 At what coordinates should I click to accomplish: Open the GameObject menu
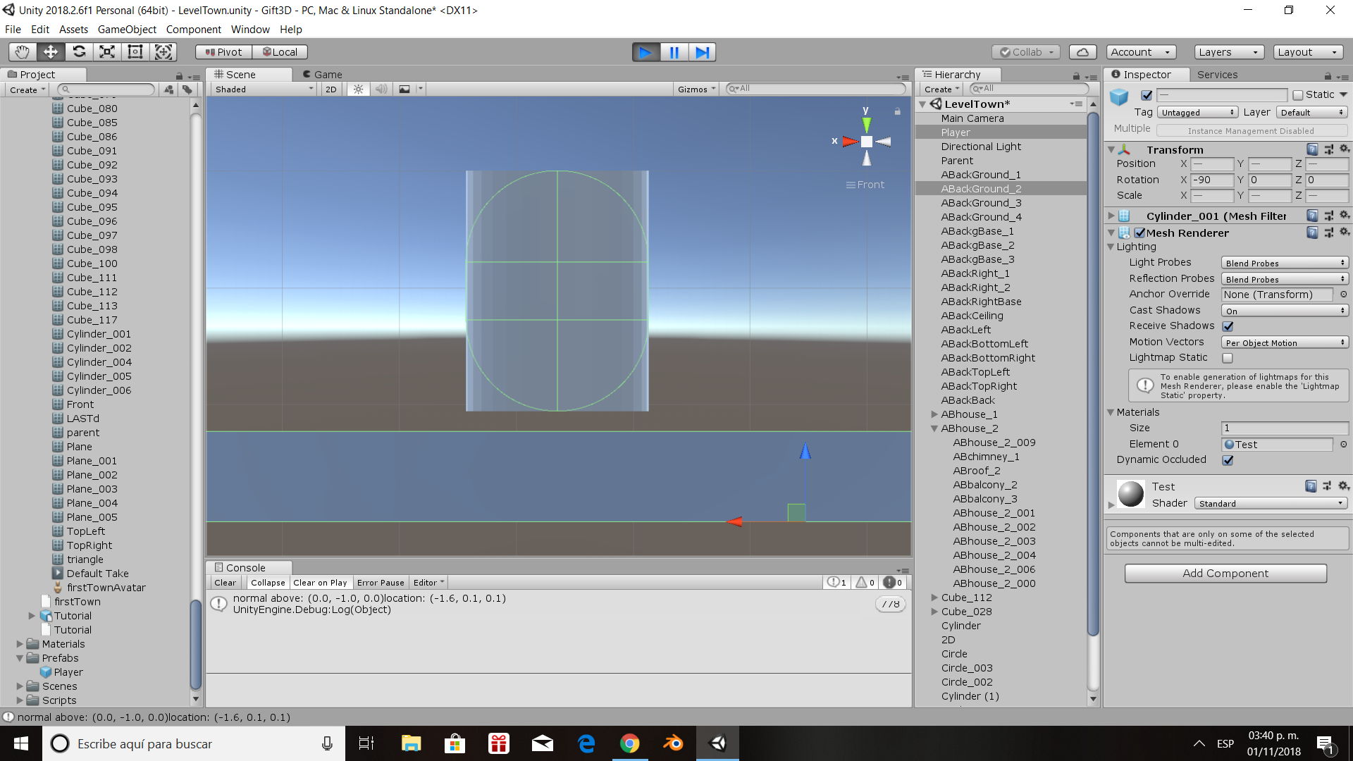point(127,30)
